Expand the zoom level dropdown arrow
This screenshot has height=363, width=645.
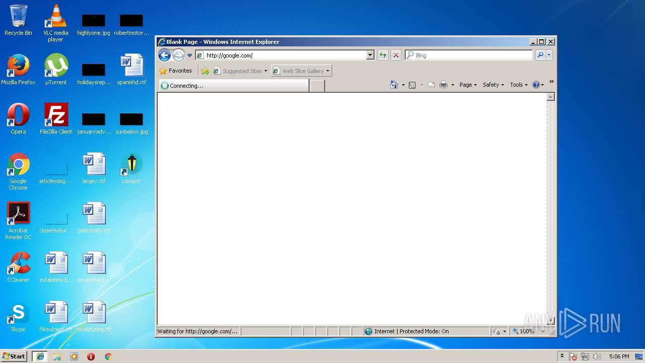coord(543,331)
